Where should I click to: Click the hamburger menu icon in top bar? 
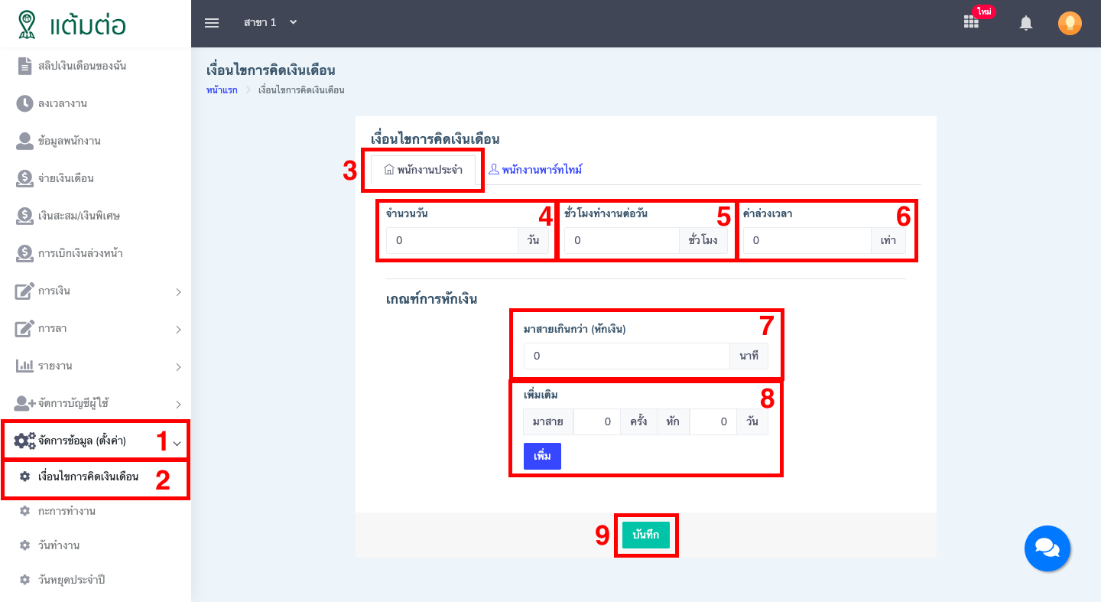click(212, 23)
